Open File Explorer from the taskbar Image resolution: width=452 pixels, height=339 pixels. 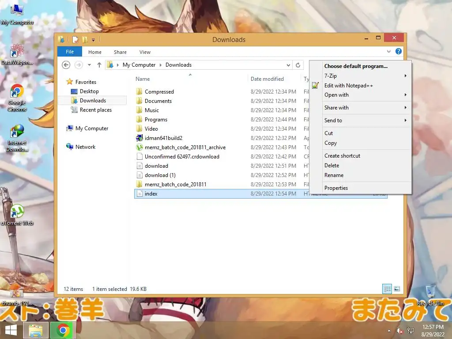point(35,330)
